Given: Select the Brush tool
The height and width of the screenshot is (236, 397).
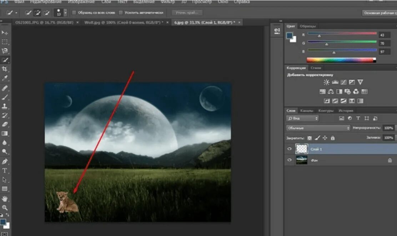Looking at the screenshot, I should click(x=5, y=97).
